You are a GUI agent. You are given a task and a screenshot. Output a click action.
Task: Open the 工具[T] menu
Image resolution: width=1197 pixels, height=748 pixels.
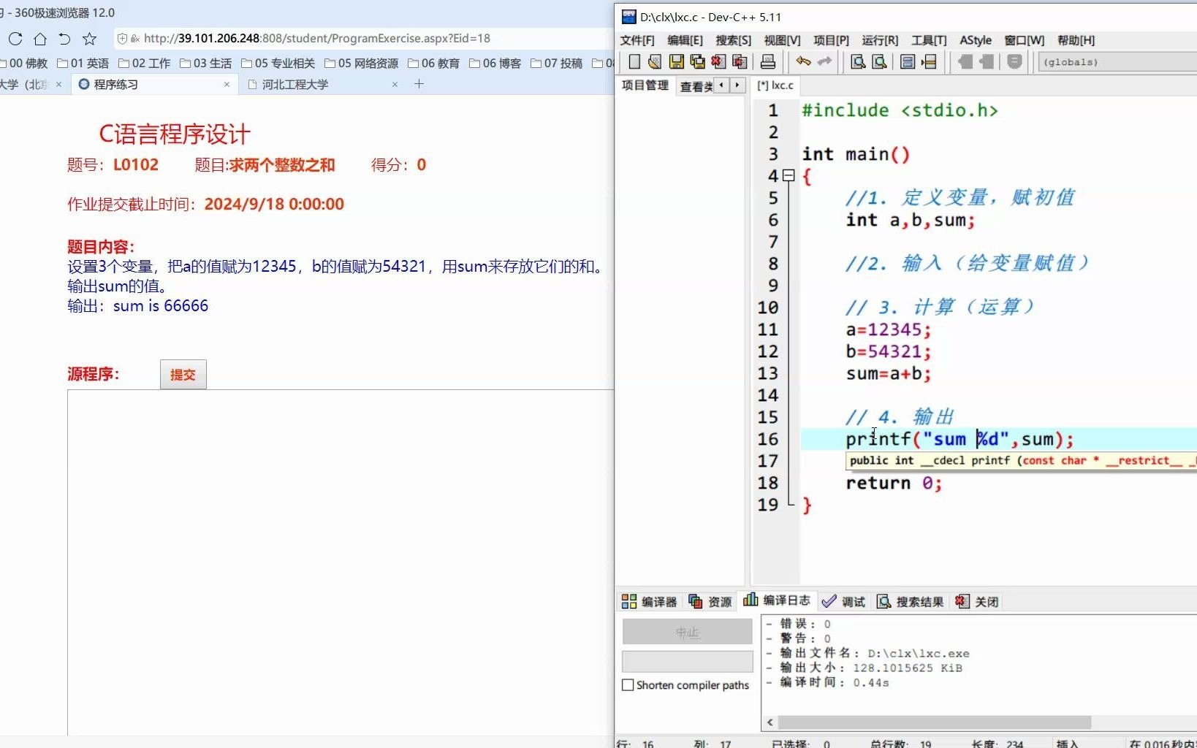tap(929, 40)
